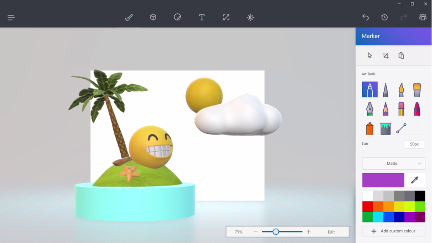Viewport: 432px width, 243px height.
Task: Click the Crop tool icon
Action: tap(385, 55)
